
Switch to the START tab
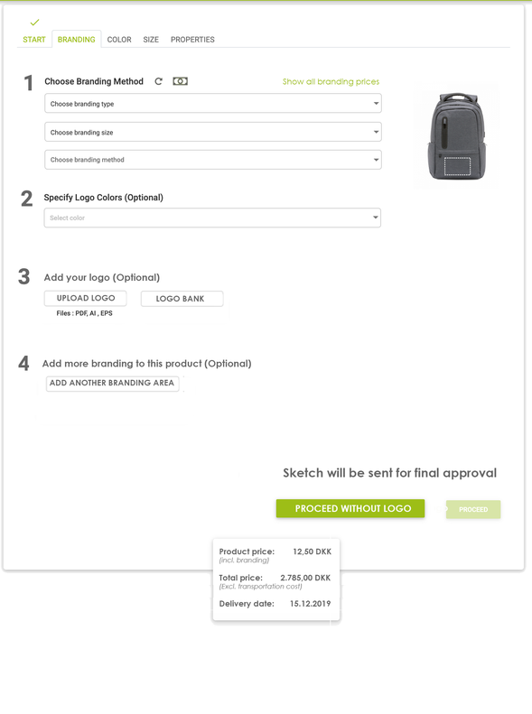coord(34,40)
